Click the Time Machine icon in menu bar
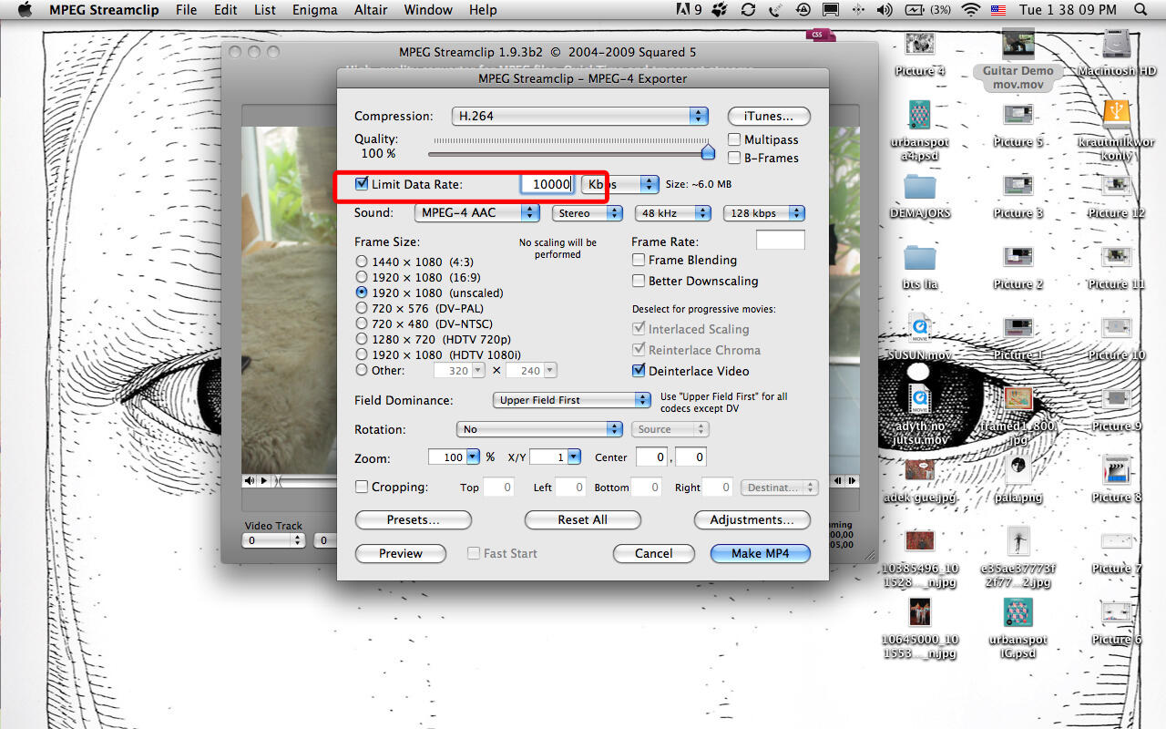 pos(803,10)
